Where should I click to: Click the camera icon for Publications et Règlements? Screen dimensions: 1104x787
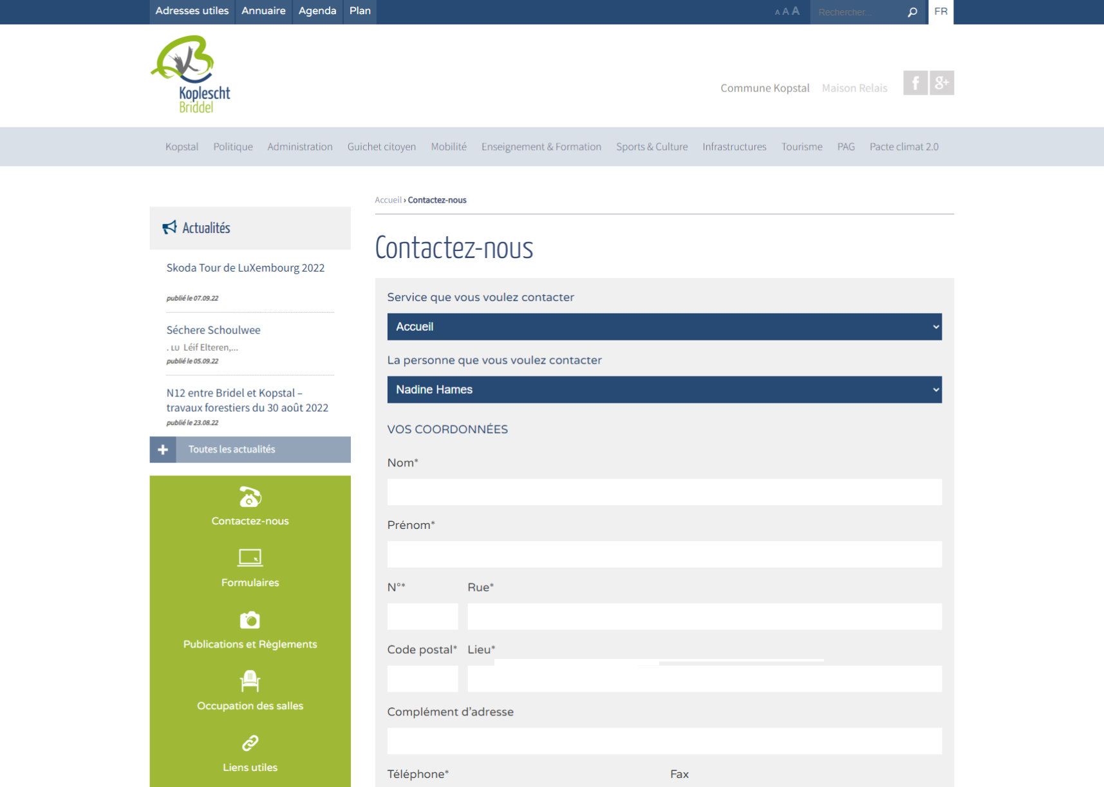[x=250, y=620]
